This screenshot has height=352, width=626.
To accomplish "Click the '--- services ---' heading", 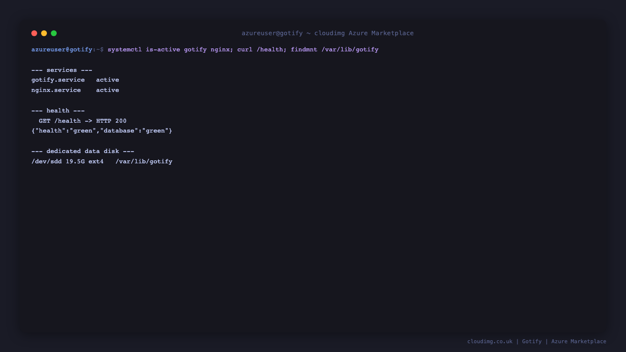I will point(62,70).
